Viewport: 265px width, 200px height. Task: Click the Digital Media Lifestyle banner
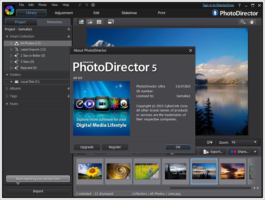(x=102, y=108)
